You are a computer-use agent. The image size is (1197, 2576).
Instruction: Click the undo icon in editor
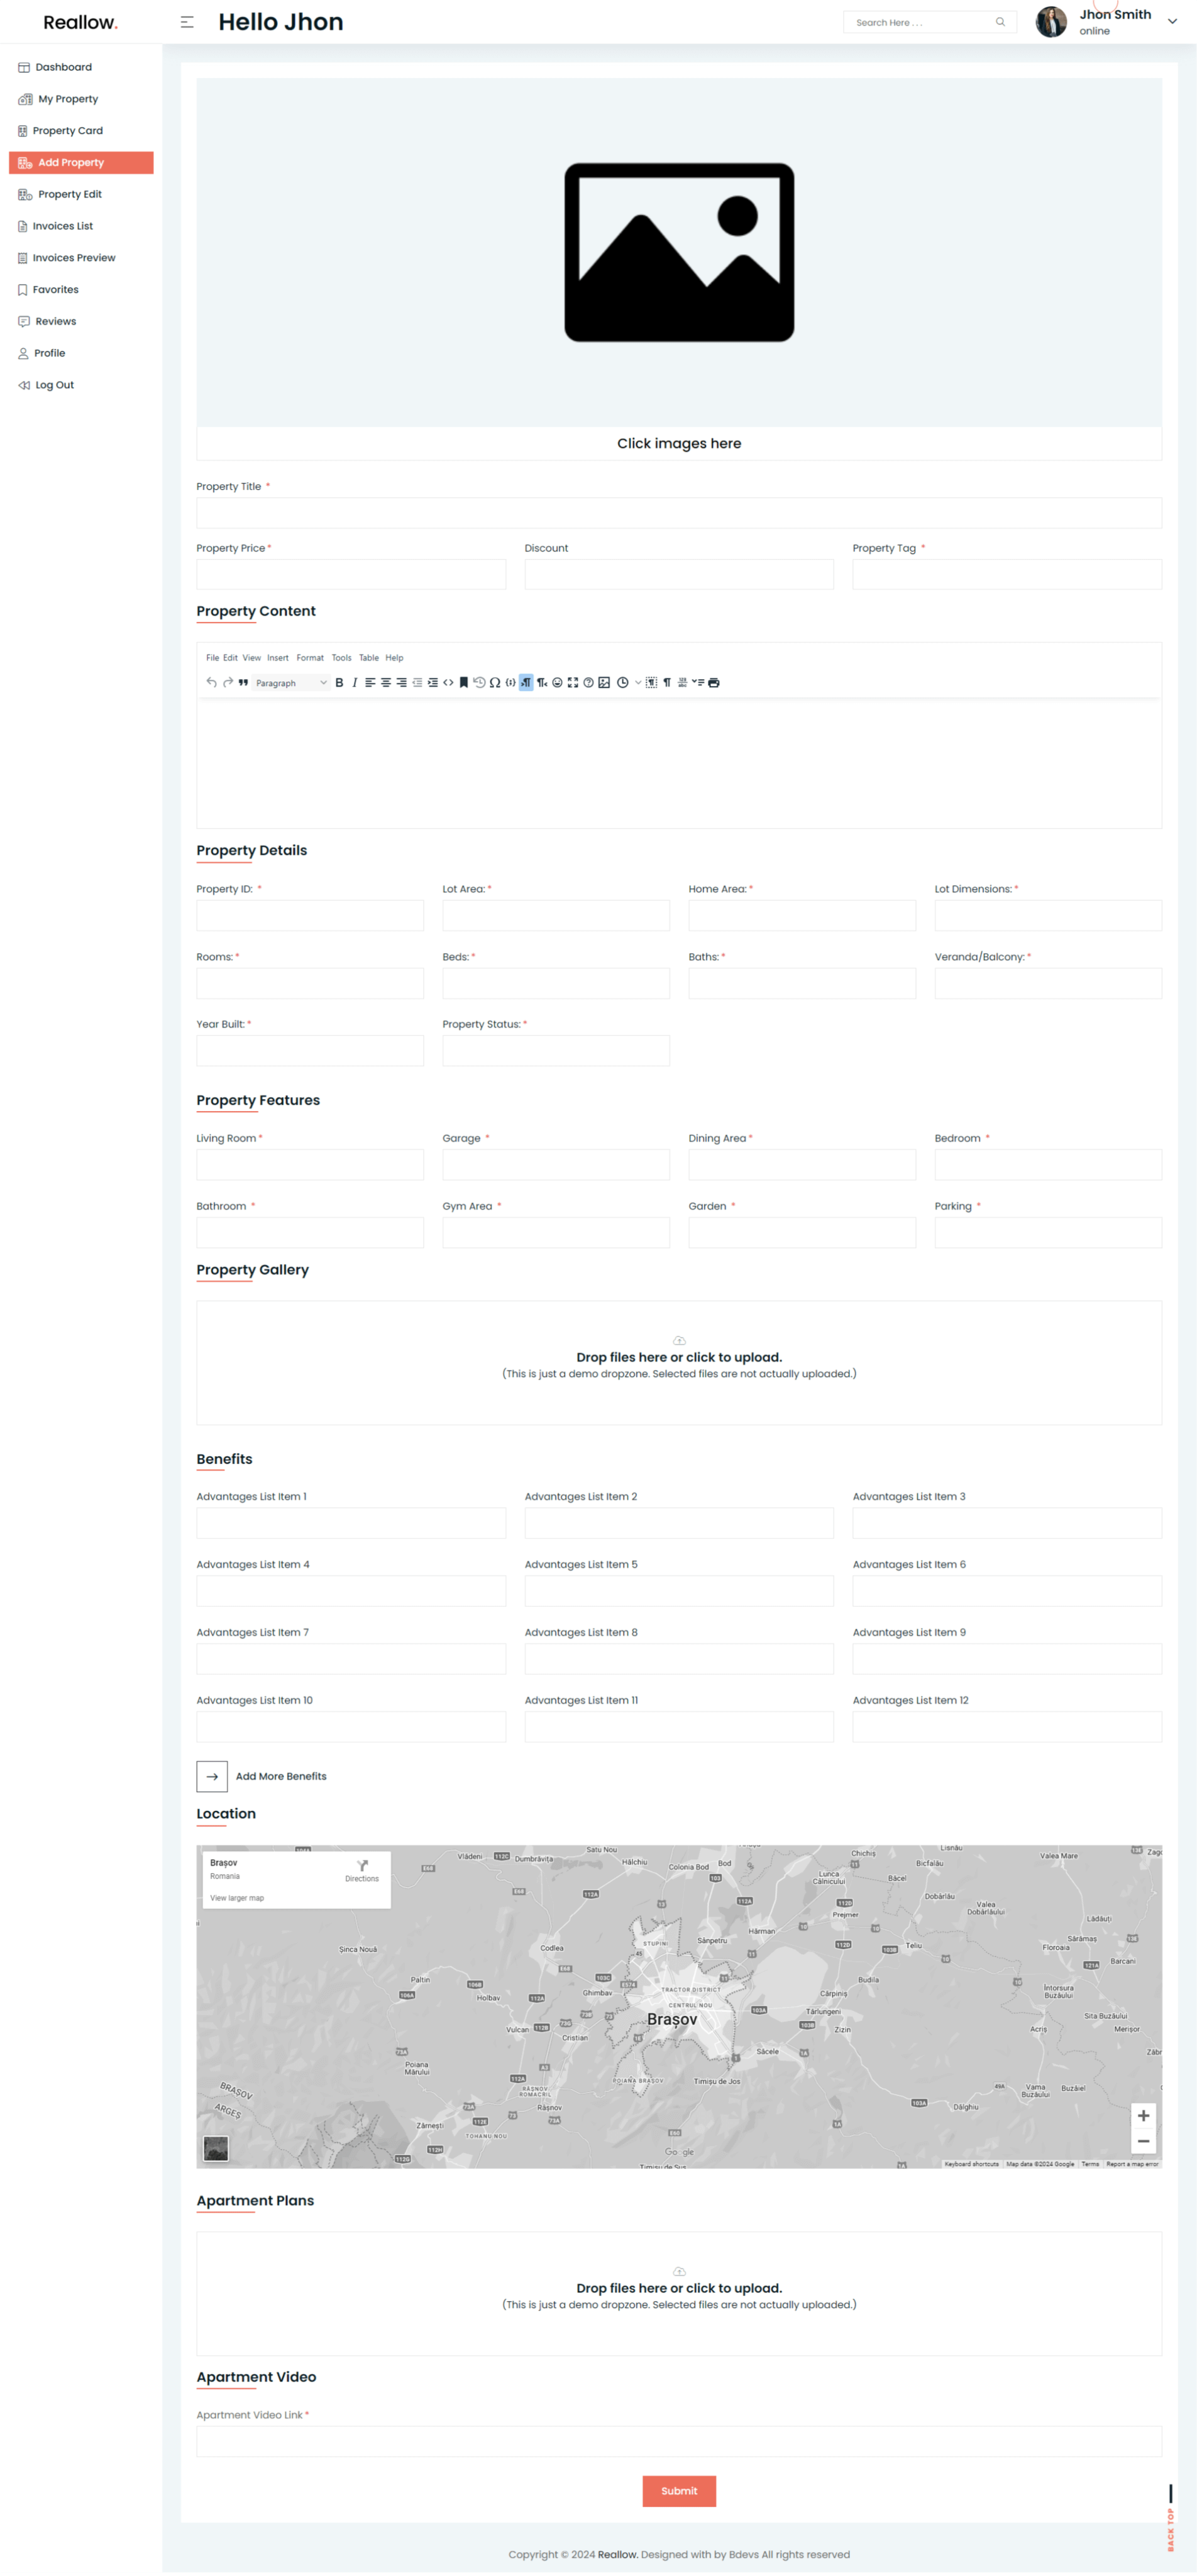212,682
